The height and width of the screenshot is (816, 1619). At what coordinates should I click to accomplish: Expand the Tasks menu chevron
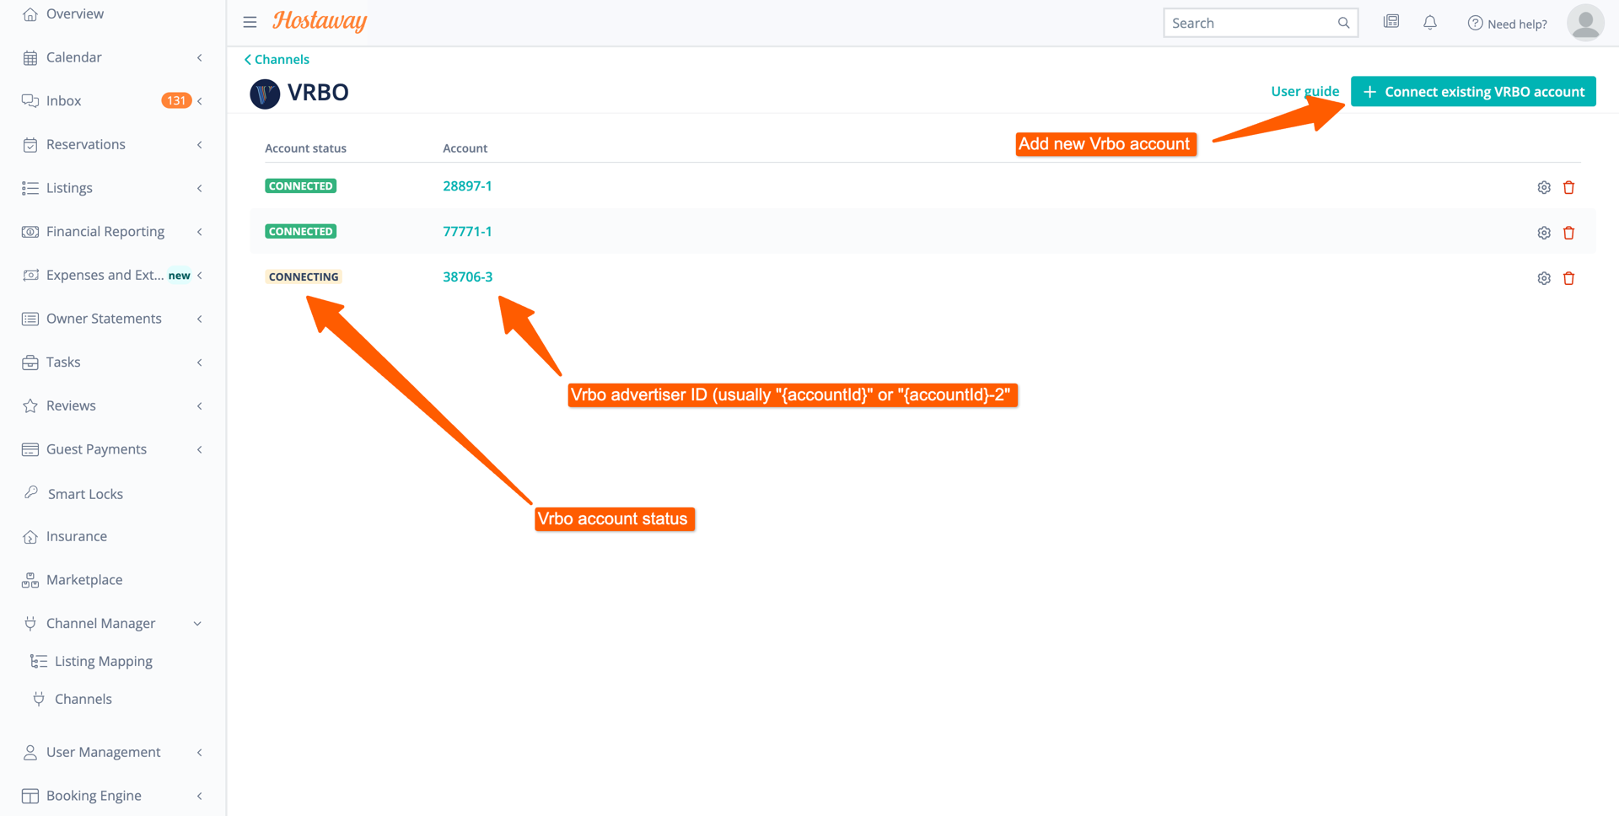click(x=200, y=362)
